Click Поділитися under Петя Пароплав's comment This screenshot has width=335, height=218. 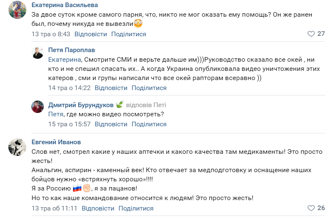149,88
